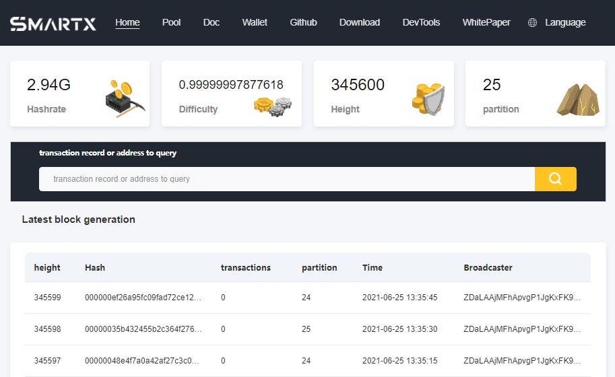Click the coins and shield Height icon
Image resolution: width=615 pixels, height=377 pixels.
(428, 99)
